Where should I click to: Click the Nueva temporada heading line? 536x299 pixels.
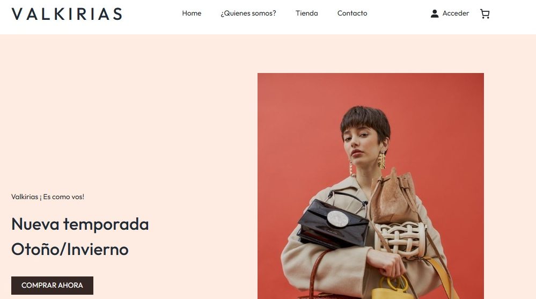[x=80, y=224]
